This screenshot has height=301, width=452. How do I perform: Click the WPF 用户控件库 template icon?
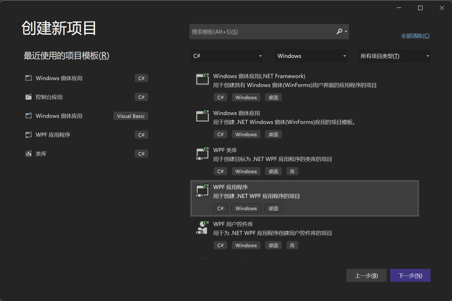coord(202,227)
